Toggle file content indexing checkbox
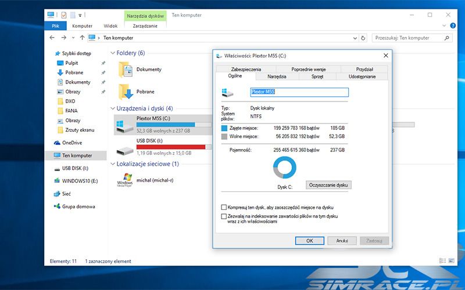 pyautogui.click(x=224, y=216)
